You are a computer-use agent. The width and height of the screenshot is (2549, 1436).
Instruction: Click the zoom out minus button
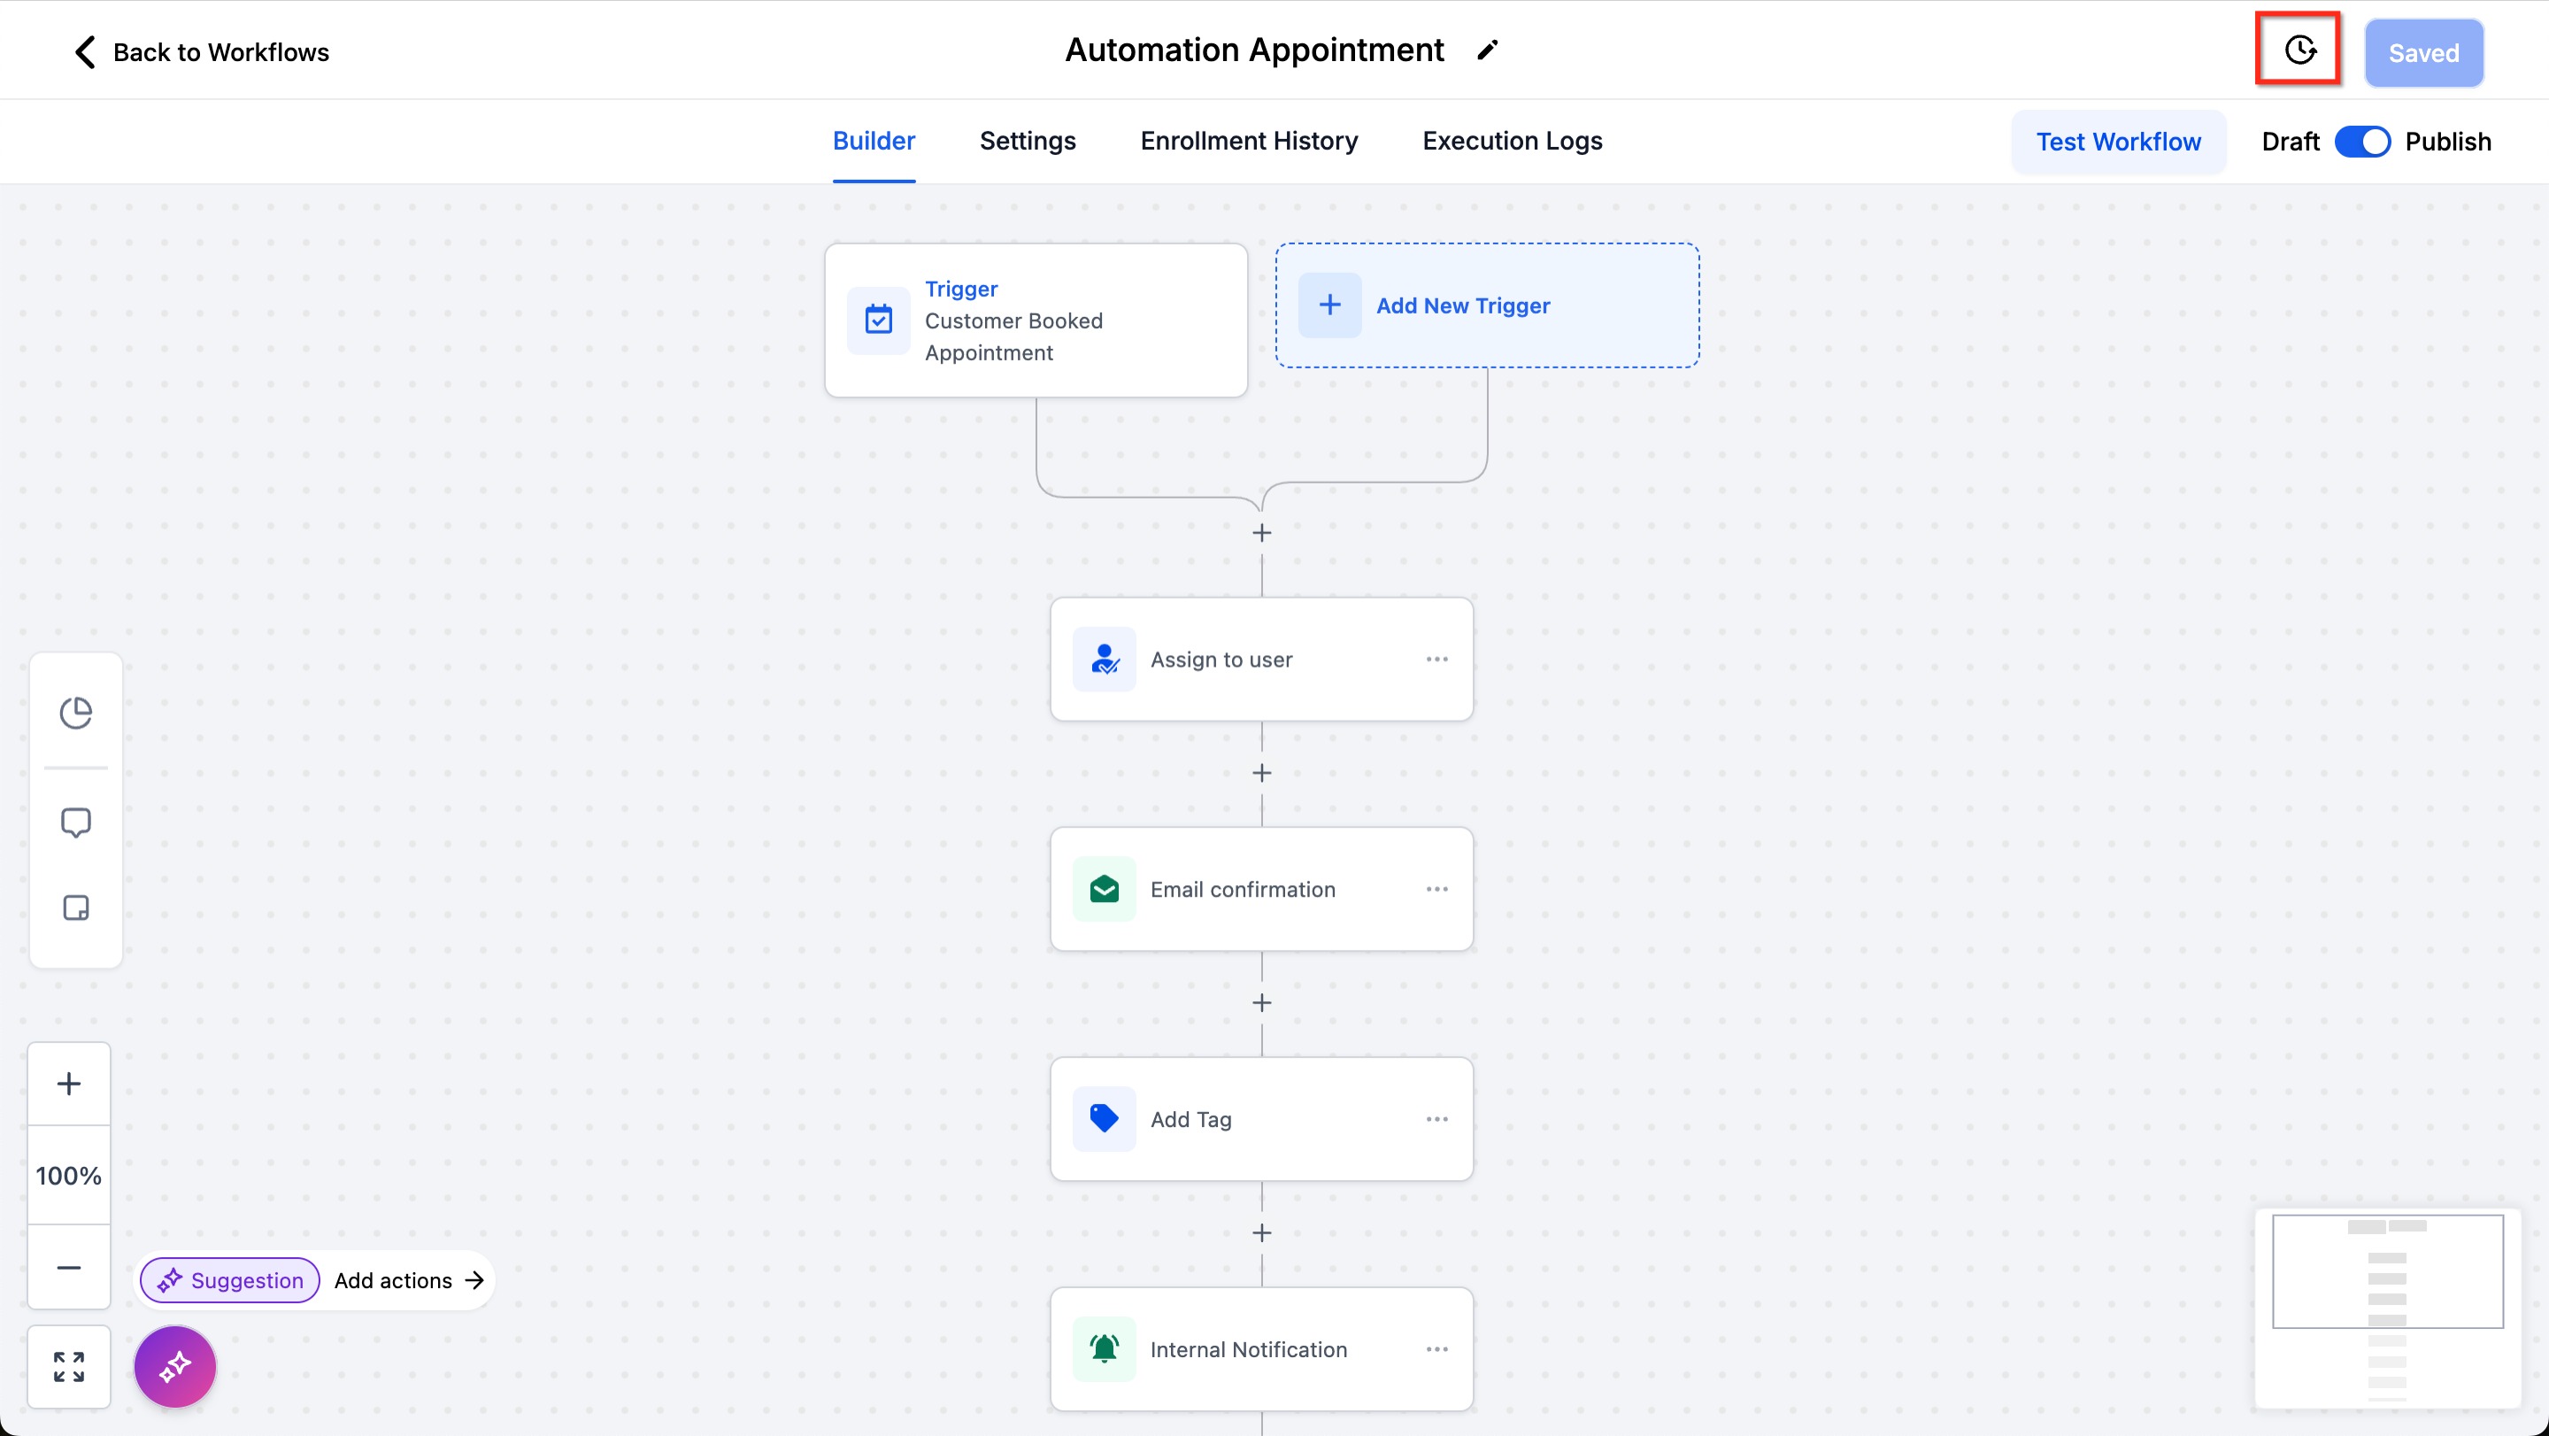pos(68,1268)
